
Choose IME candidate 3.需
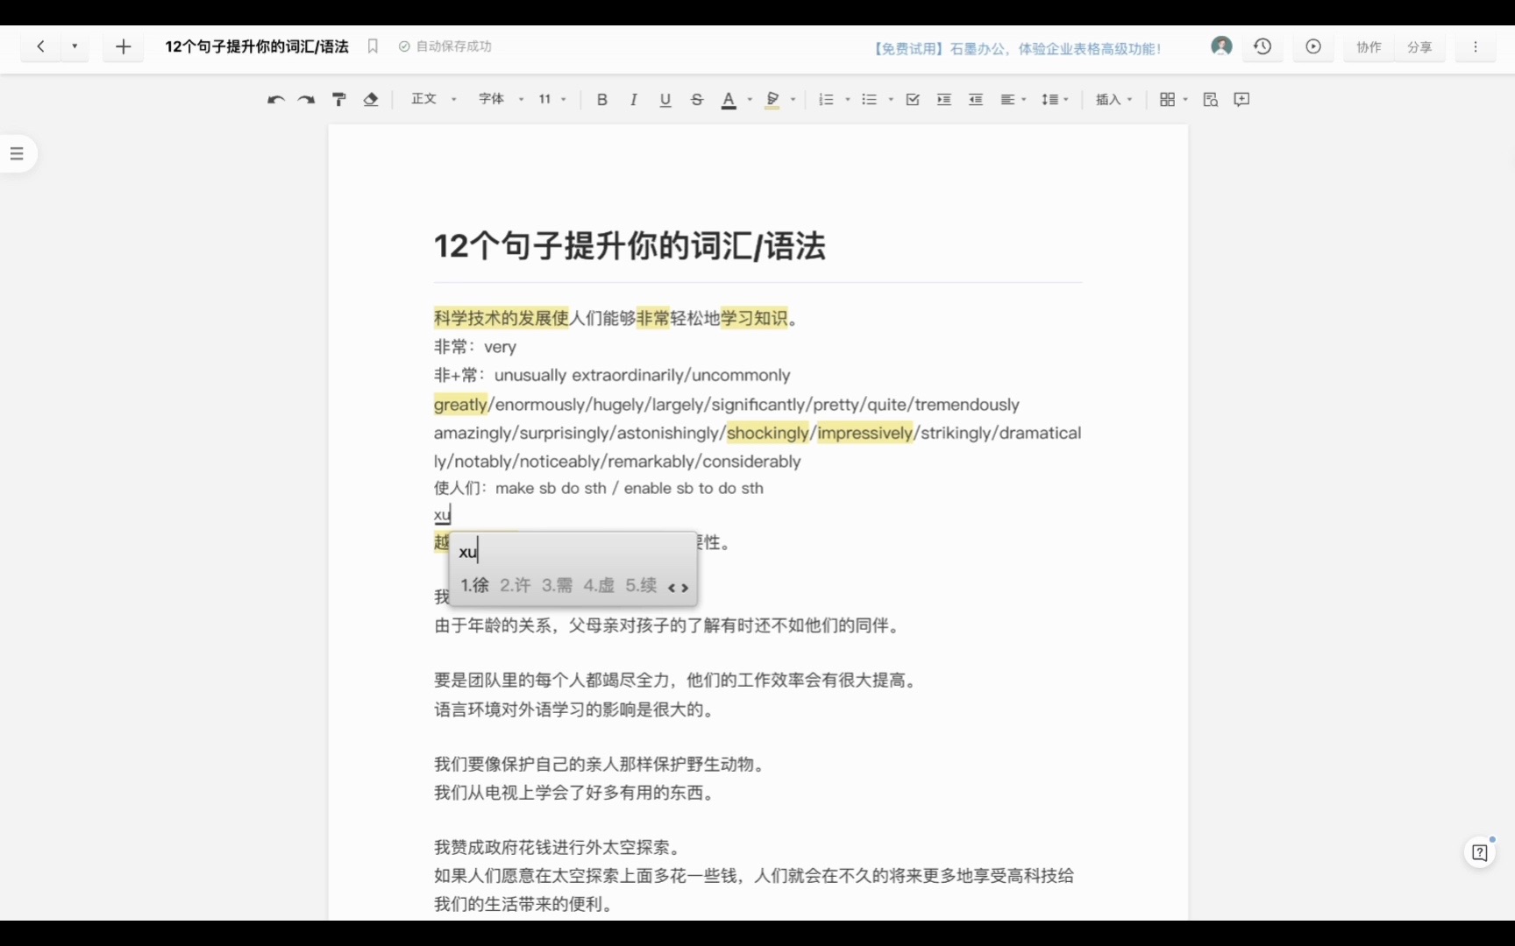tap(557, 585)
